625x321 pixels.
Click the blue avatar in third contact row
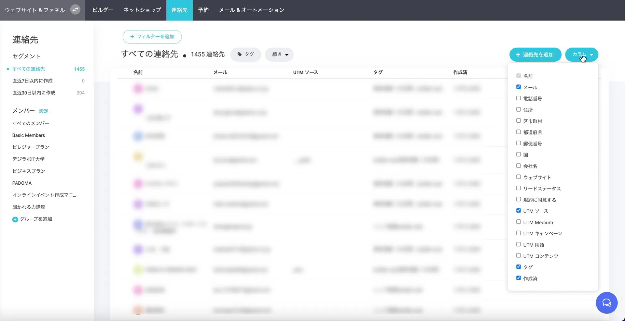click(x=138, y=136)
